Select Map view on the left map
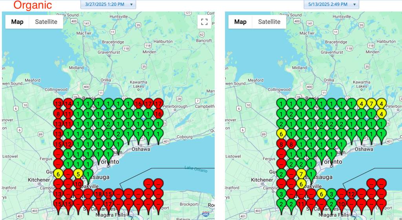The height and width of the screenshot is (220, 402). (x=17, y=22)
